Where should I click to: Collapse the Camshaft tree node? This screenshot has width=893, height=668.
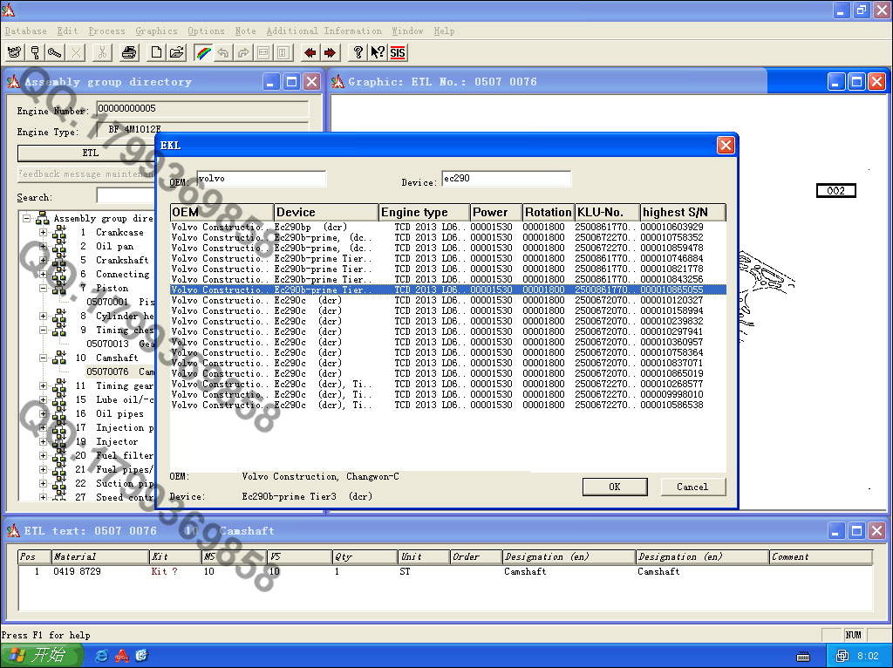coord(43,358)
